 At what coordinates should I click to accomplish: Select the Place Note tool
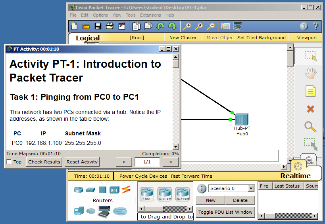pyautogui.click(x=310, y=91)
